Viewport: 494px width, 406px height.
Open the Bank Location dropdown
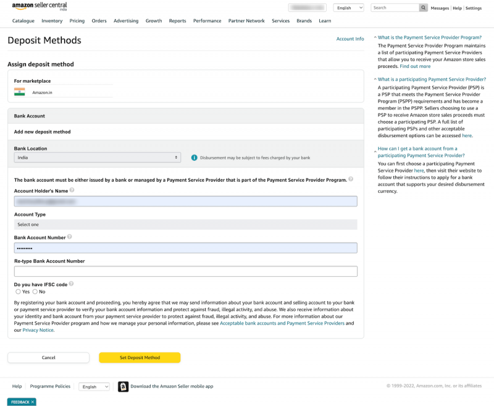pos(98,158)
